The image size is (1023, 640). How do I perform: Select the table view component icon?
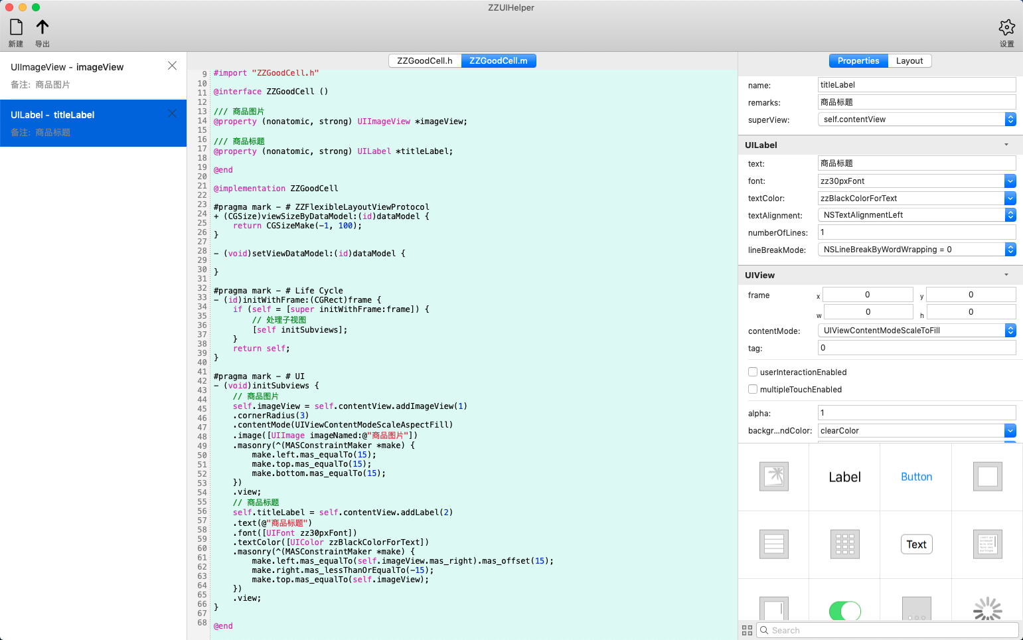[x=773, y=544]
